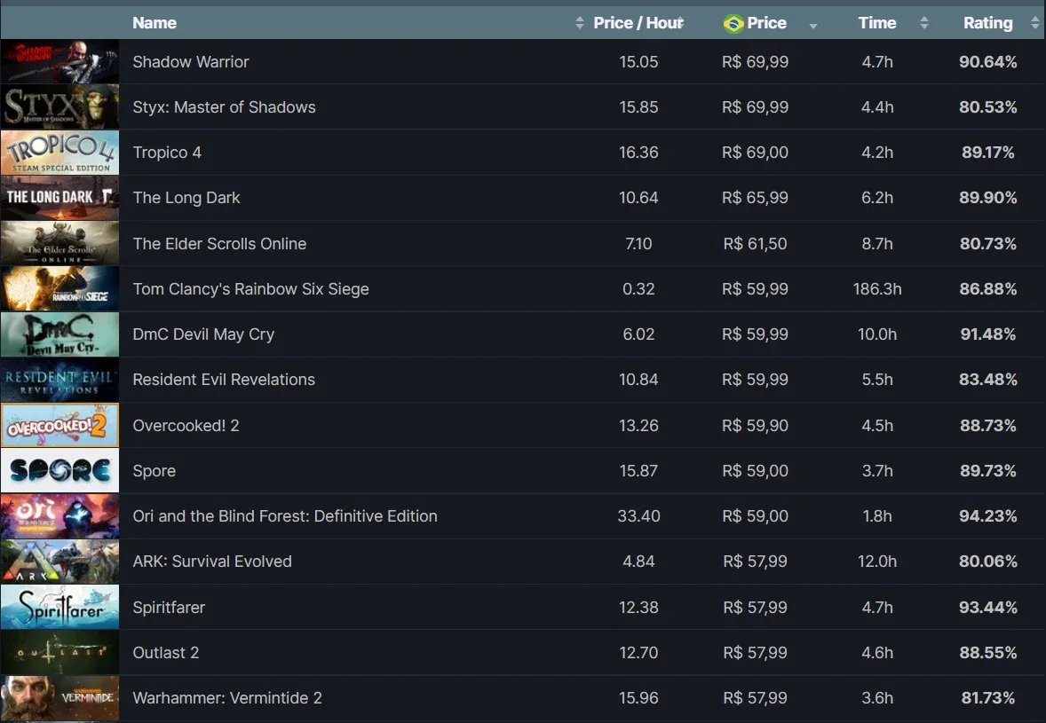Open the ARK Survival Evolved thumbnail
Viewport: 1046px width, 723px height.
pos(60,562)
